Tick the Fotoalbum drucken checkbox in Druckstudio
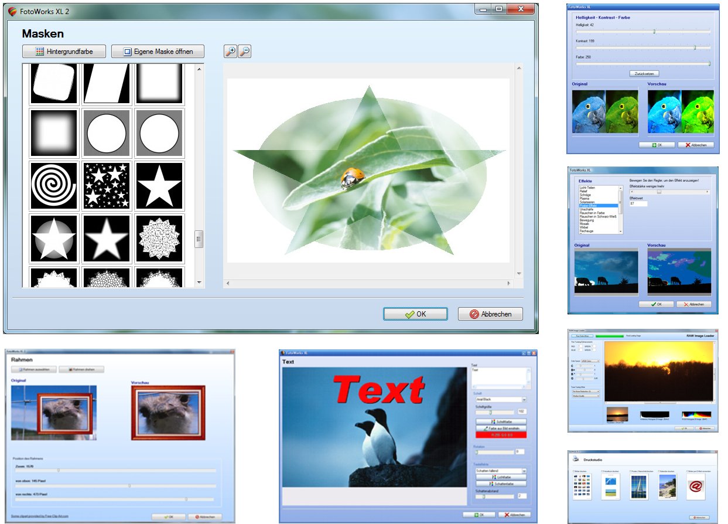Viewport: 728px width, 524px height. coord(603,471)
